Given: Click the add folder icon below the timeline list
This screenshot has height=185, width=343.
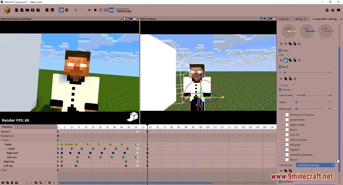Looking at the screenshot, I should (3, 183).
